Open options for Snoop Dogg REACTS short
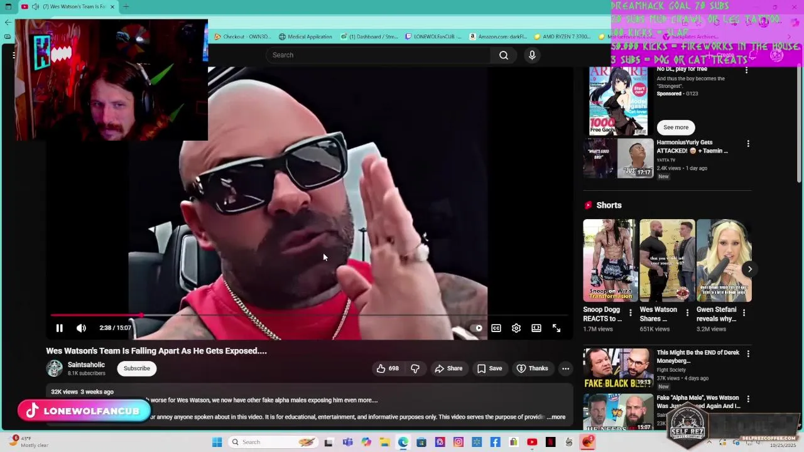The width and height of the screenshot is (804, 452). pos(631,312)
